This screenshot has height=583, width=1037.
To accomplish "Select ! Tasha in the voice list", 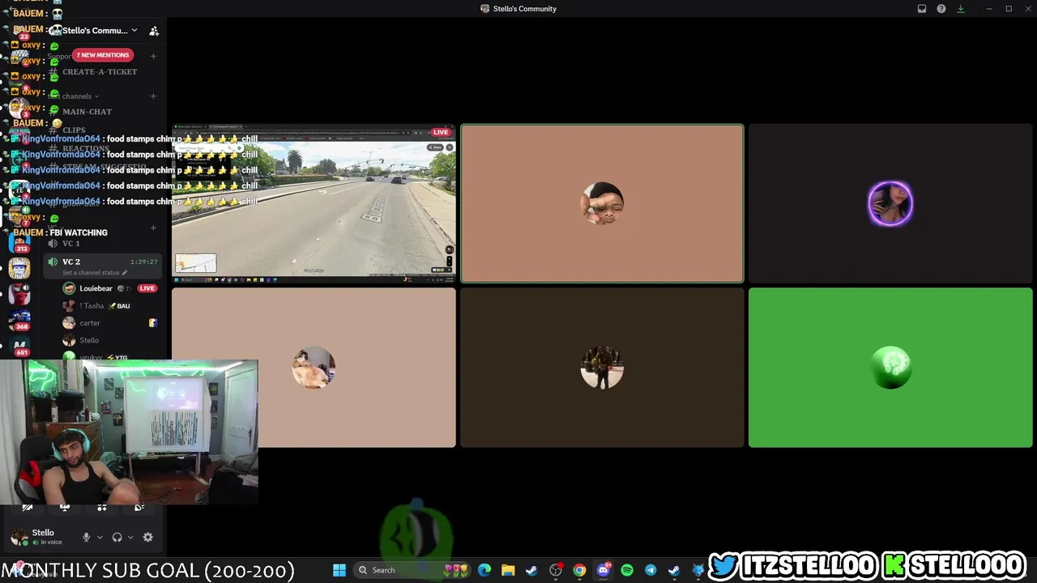I will (x=92, y=306).
